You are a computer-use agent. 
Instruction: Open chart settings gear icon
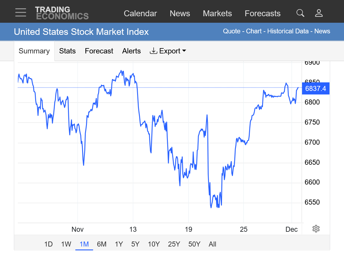[316, 229]
